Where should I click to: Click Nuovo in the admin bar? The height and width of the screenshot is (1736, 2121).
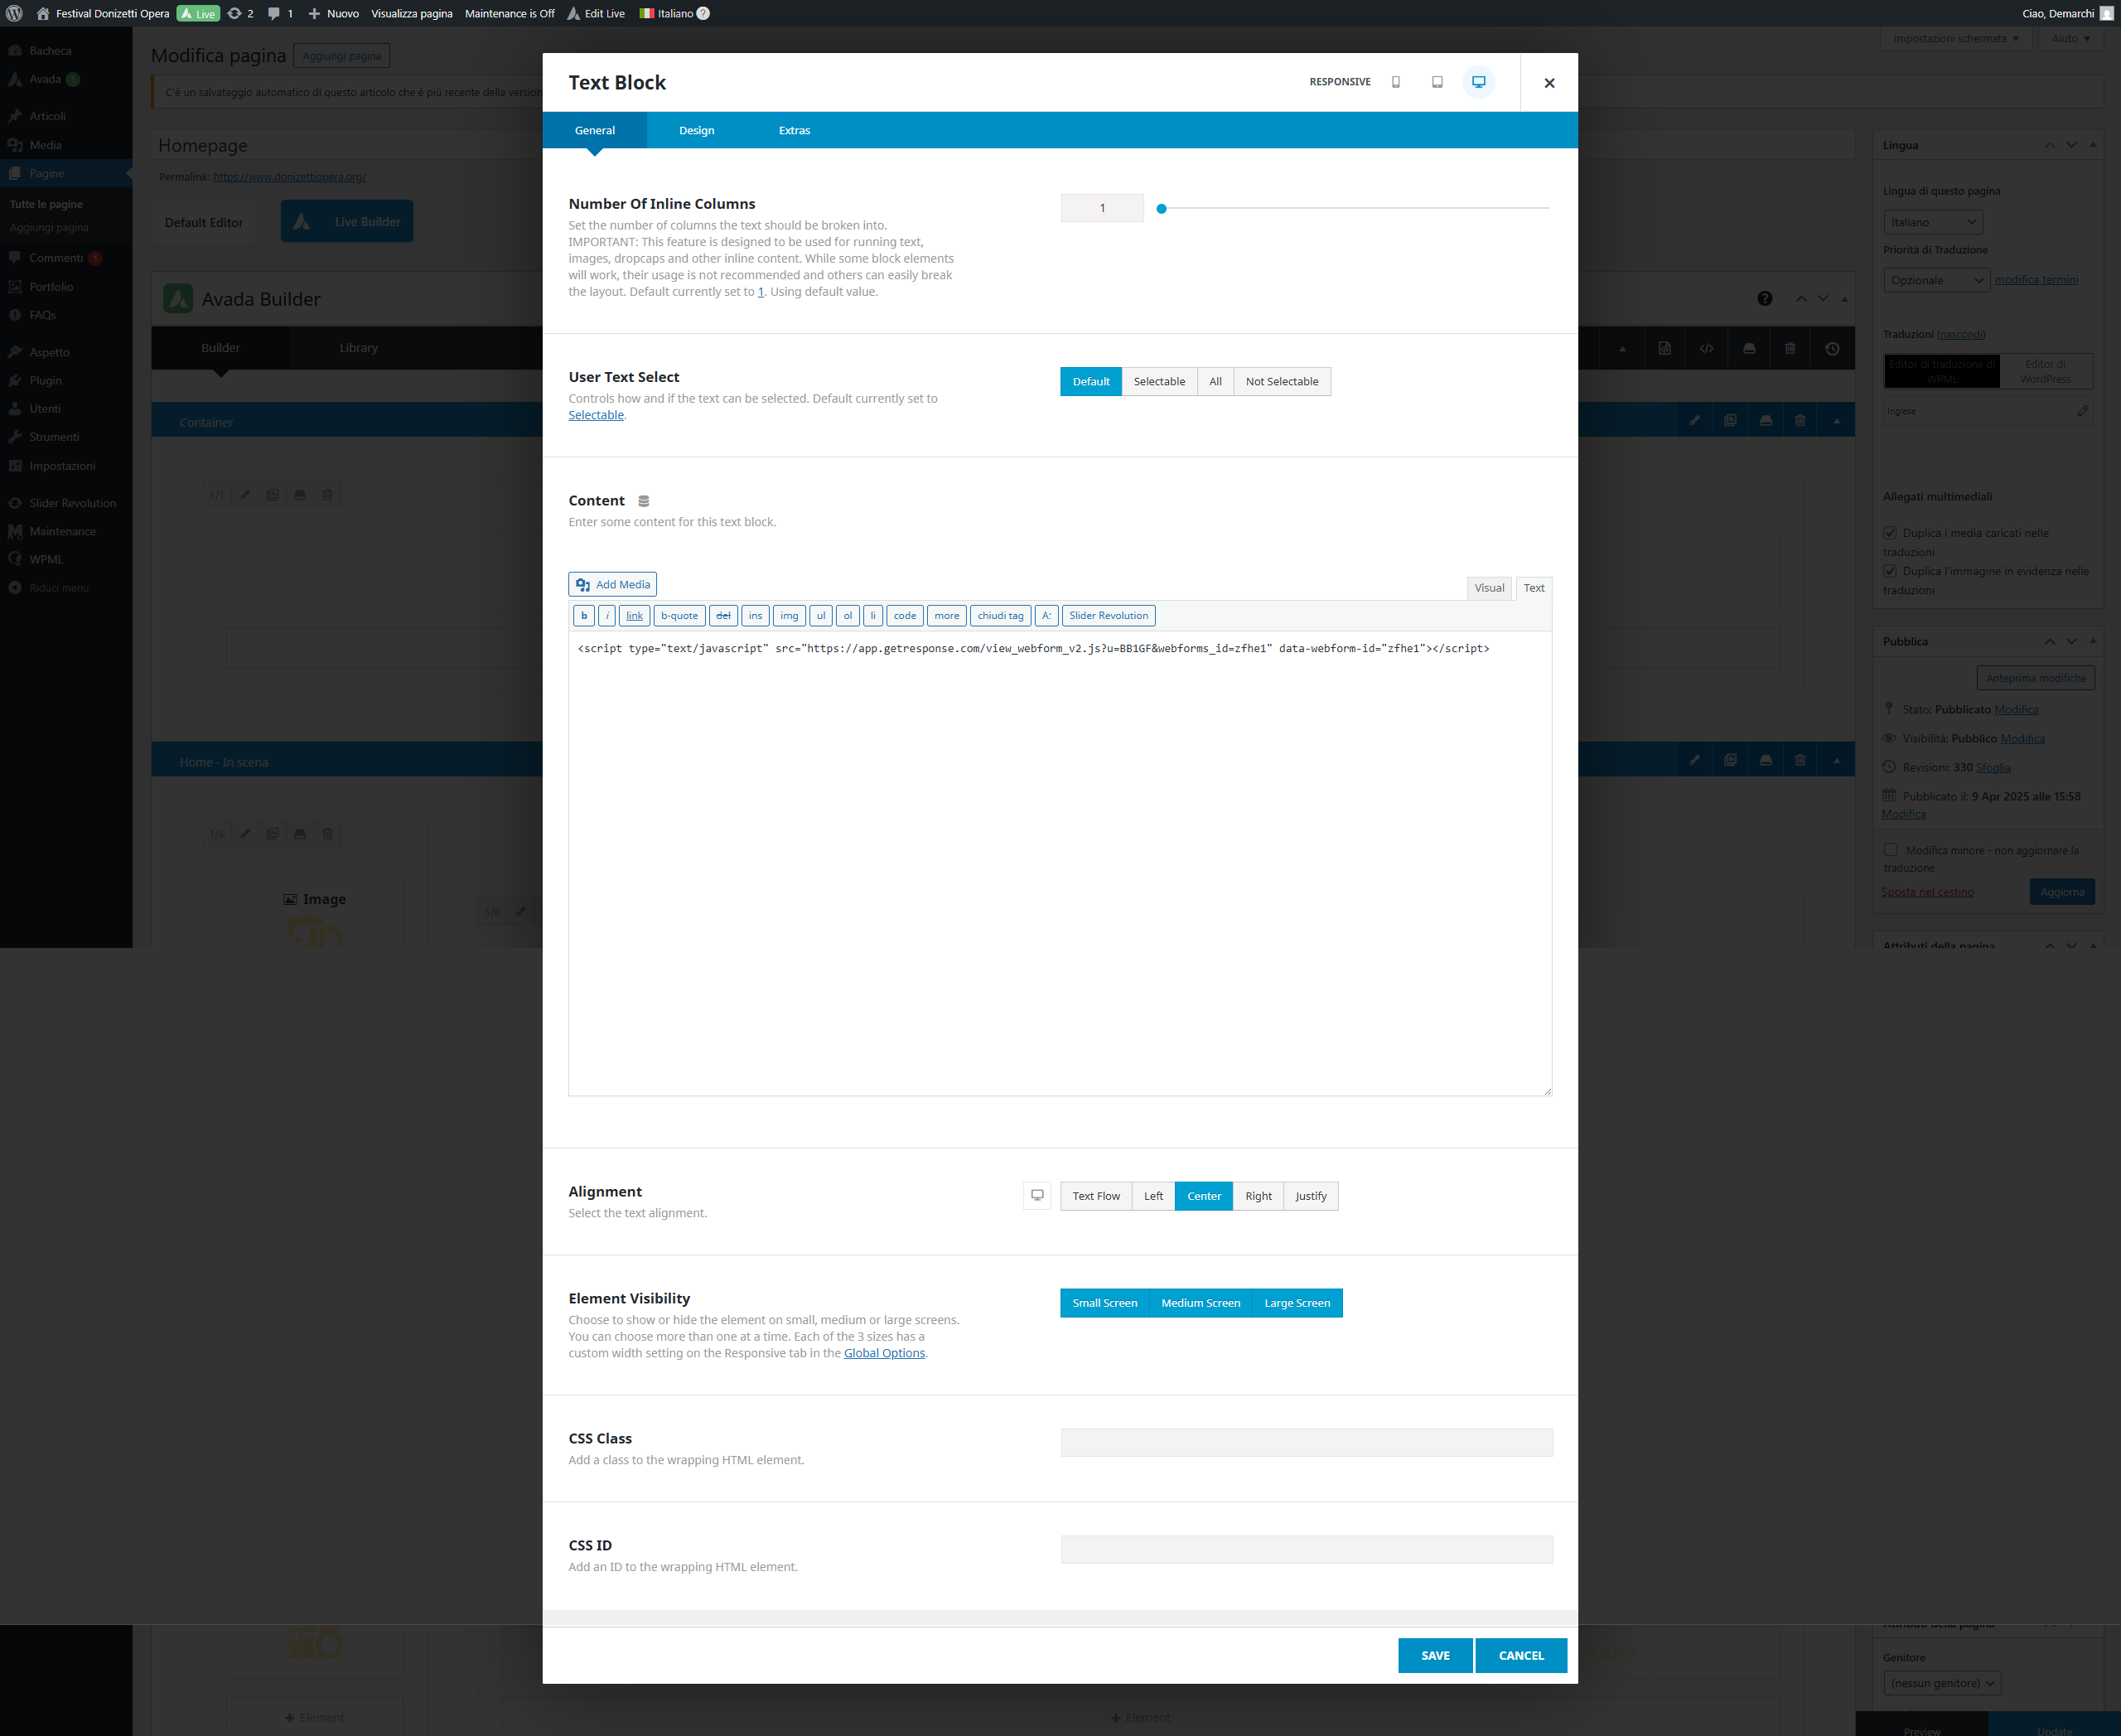pos(333,13)
